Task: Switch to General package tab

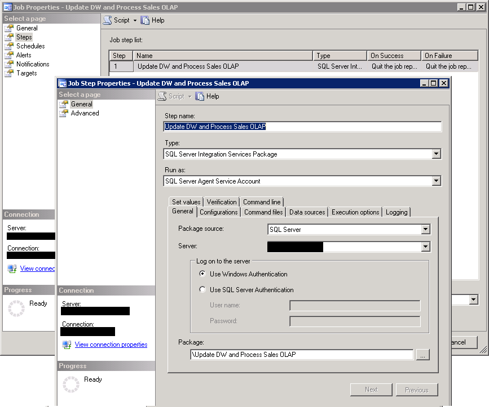Action: point(182,211)
